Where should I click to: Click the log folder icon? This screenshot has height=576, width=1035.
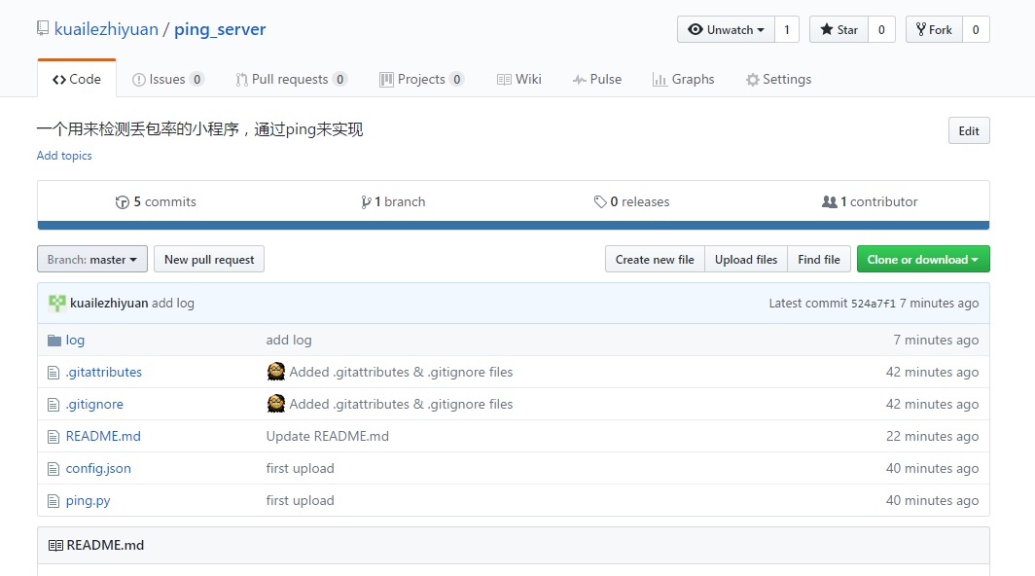pos(54,341)
